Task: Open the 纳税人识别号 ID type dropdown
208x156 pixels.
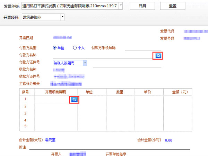Action: pyautogui.click(x=85, y=63)
